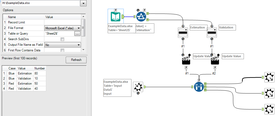Click the Validation drop down tool
Viewport: 276px width, 116px height.
[x=212, y=33]
